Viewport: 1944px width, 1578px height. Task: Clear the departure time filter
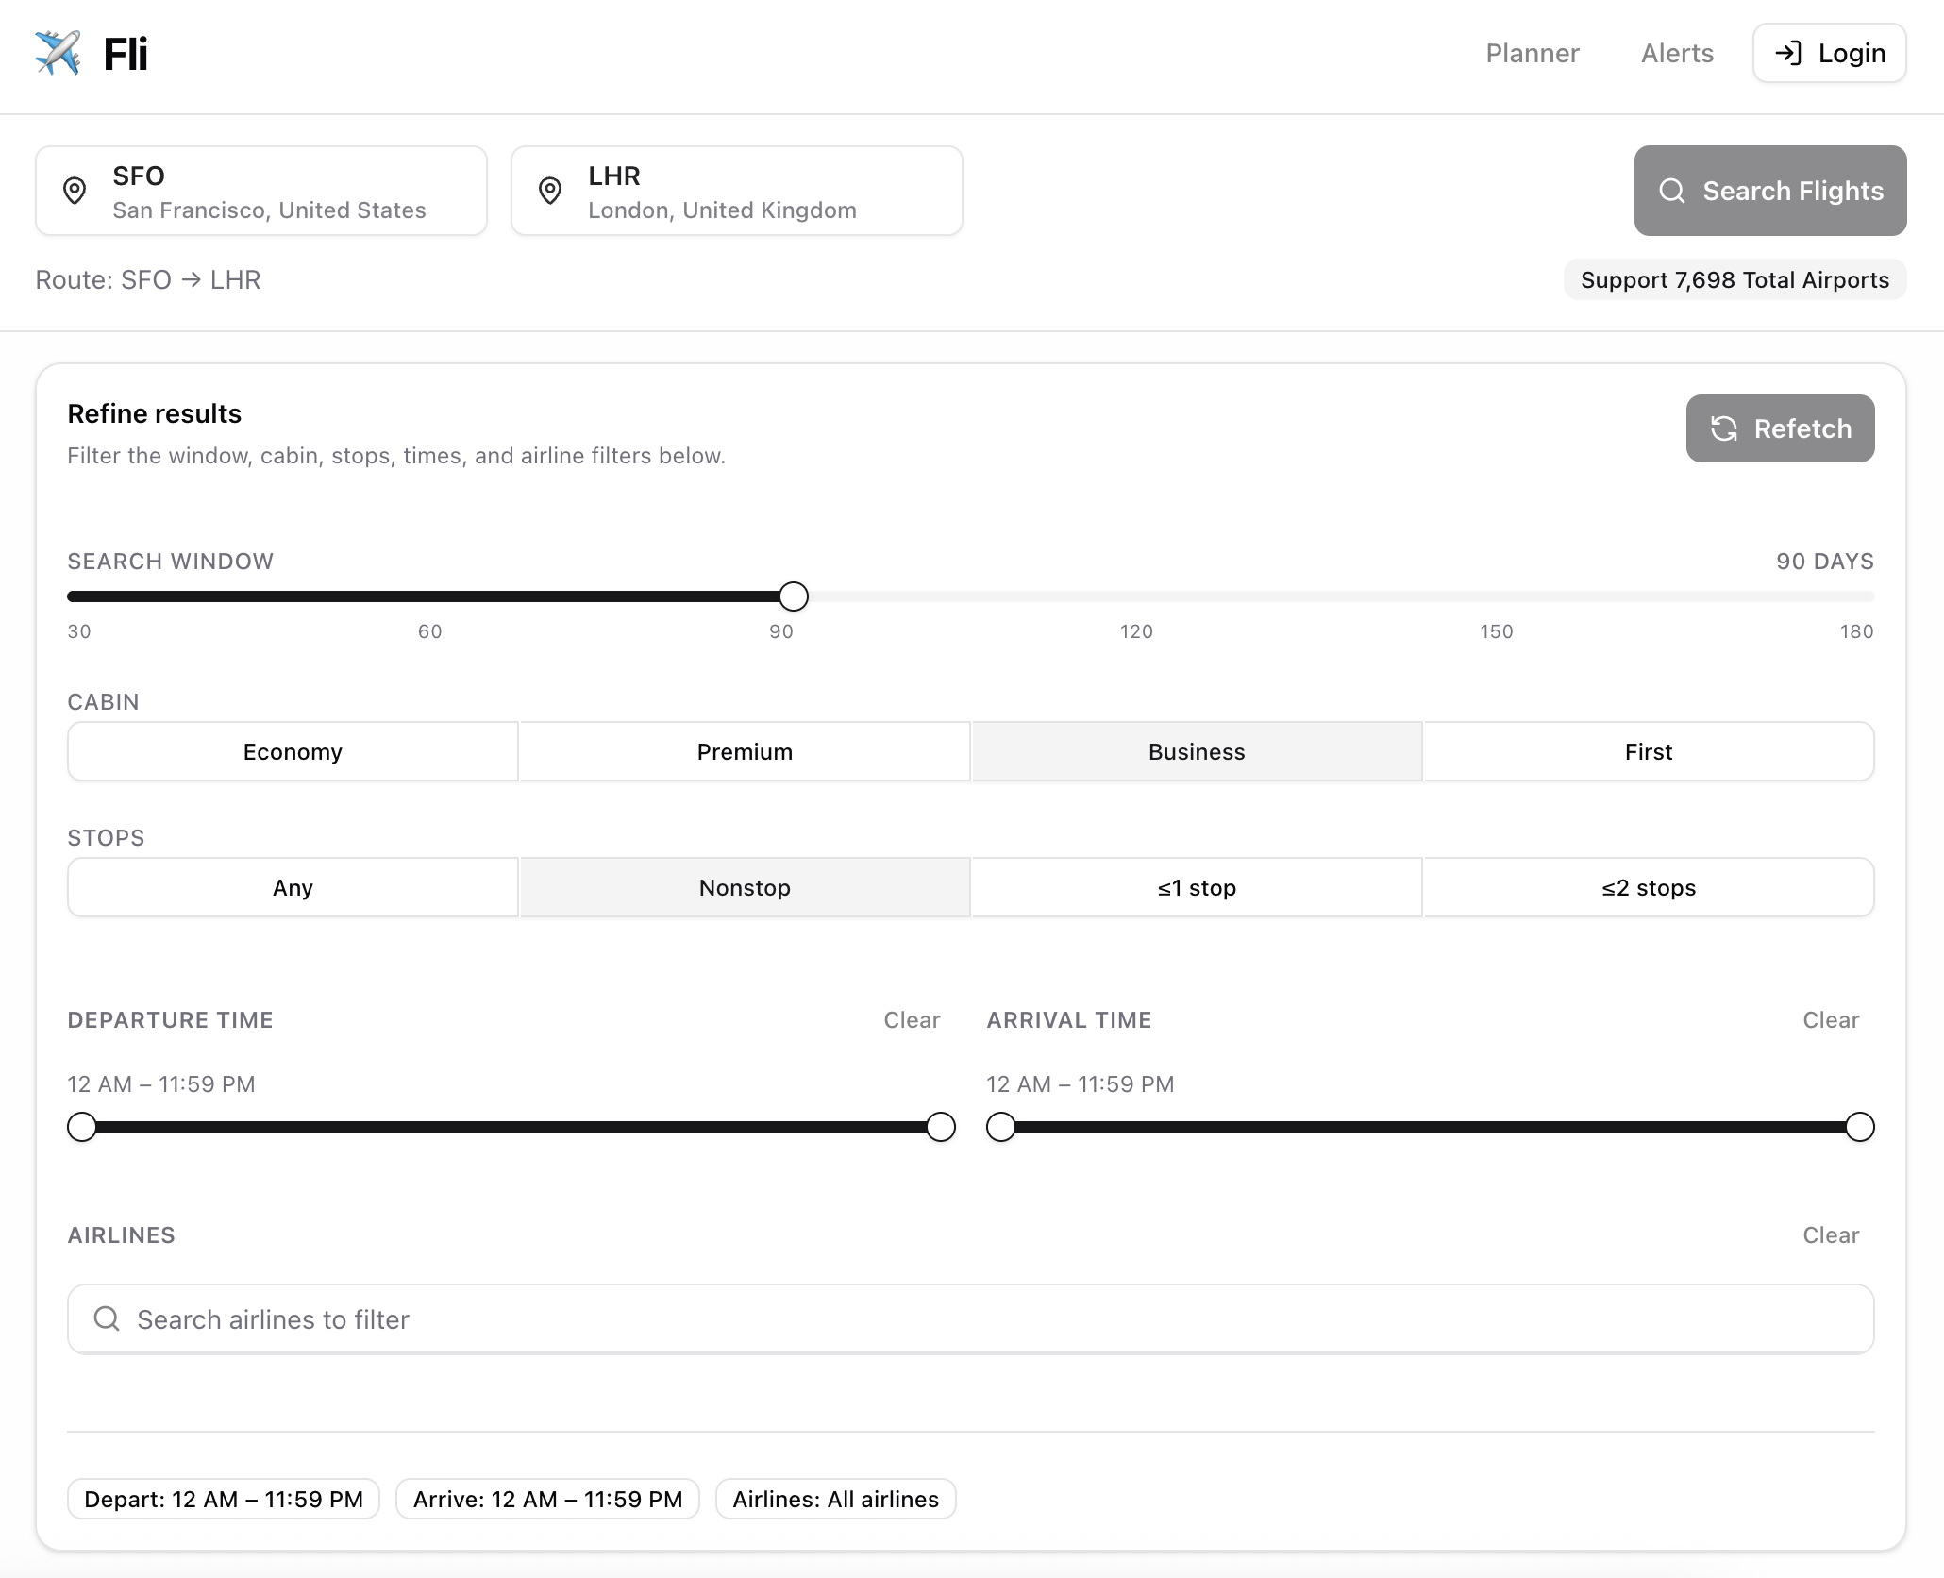point(911,1019)
